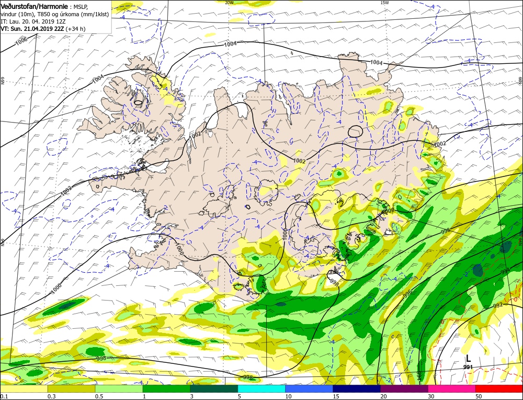This screenshot has width=523, height=400.
Task: Click legend value '20'
Action: [x=383, y=396]
